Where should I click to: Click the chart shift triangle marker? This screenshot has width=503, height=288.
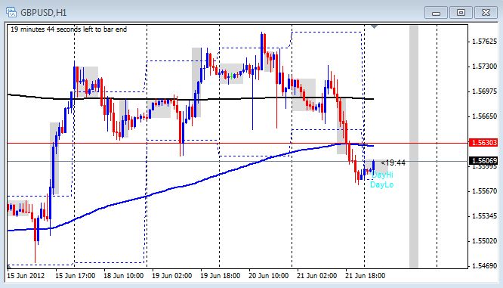tap(374, 27)
